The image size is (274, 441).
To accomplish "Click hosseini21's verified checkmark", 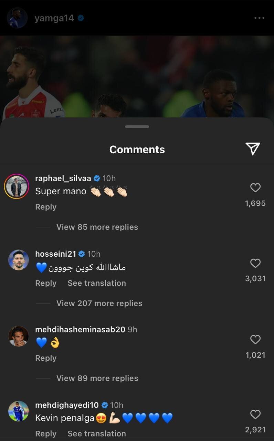I will 81,254.
